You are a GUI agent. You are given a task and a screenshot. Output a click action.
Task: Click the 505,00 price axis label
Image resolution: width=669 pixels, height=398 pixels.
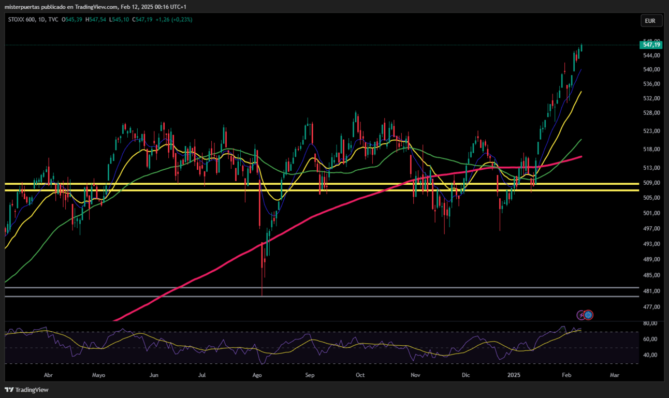pyautogui.click(x=651, y=197)
